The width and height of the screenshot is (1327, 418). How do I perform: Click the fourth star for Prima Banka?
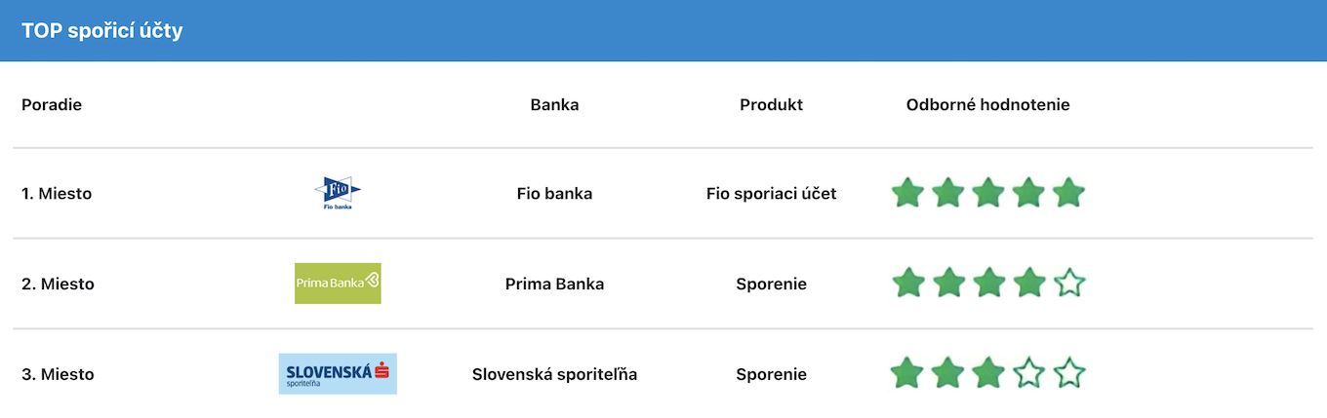[x=1028, y=284]
